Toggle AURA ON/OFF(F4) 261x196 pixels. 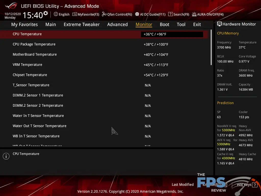(208, 14)
